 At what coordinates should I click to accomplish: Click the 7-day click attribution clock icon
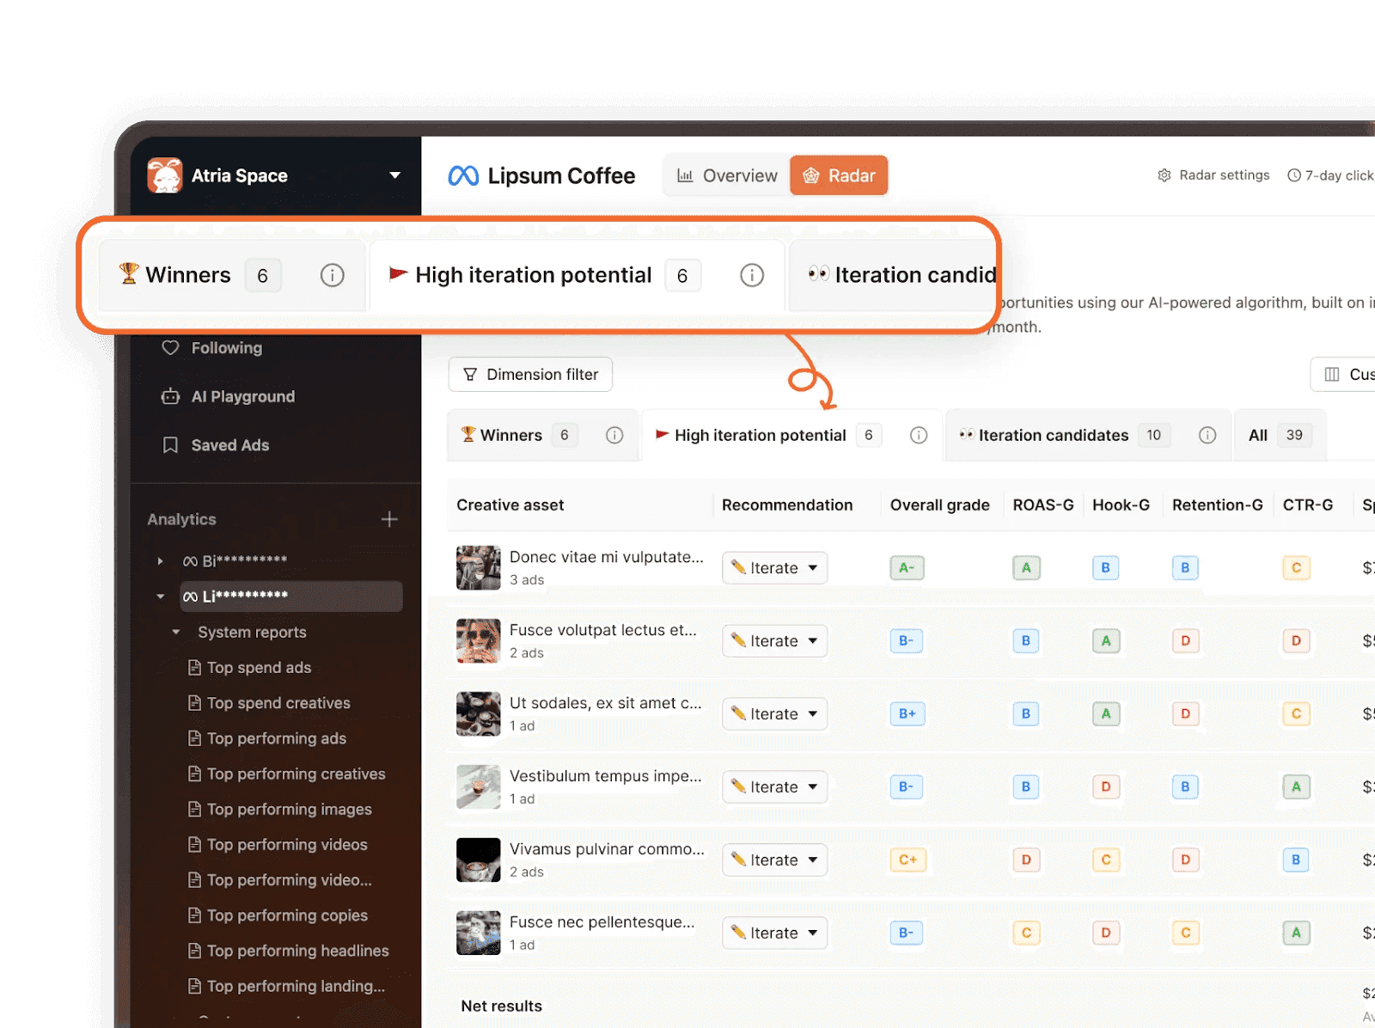click(x=1294, y=174)
